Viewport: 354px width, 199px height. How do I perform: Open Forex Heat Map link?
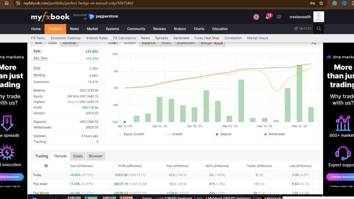point(206,38)
